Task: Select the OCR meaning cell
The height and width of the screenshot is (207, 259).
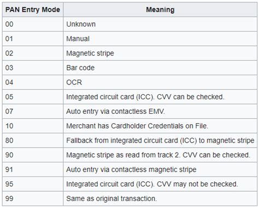Action: 160,82
